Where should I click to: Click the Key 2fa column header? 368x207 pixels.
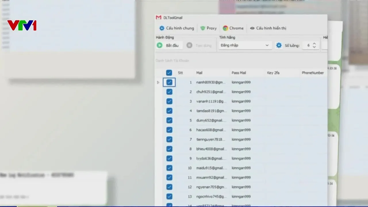(x=273, y=73)
